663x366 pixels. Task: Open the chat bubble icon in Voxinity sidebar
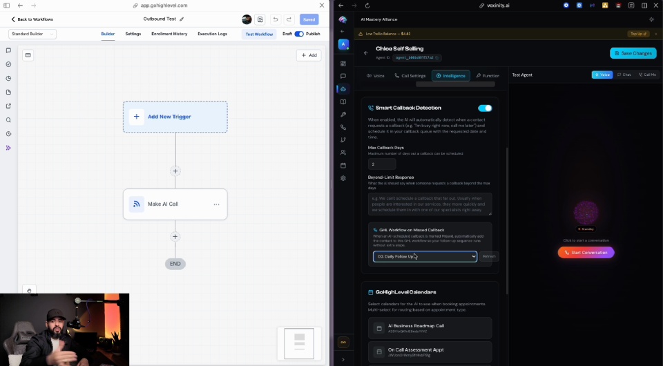343,76
